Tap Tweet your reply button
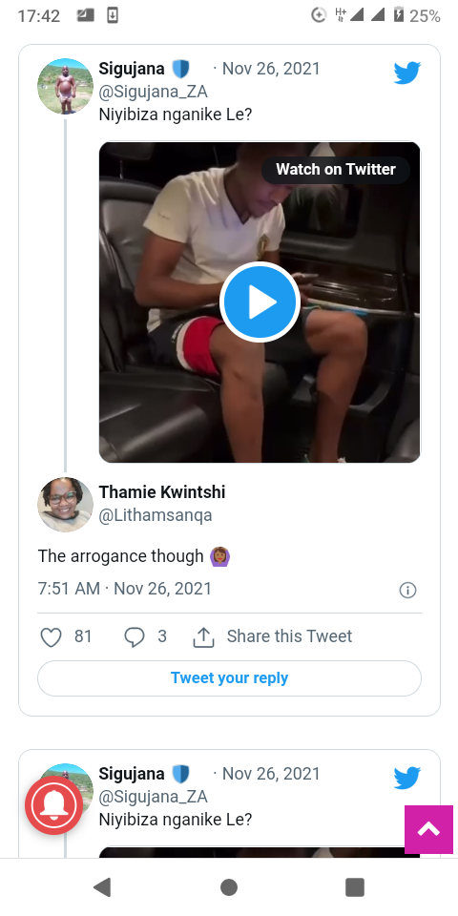The height and width of the screenshot is (916, 458). (229, 678)
